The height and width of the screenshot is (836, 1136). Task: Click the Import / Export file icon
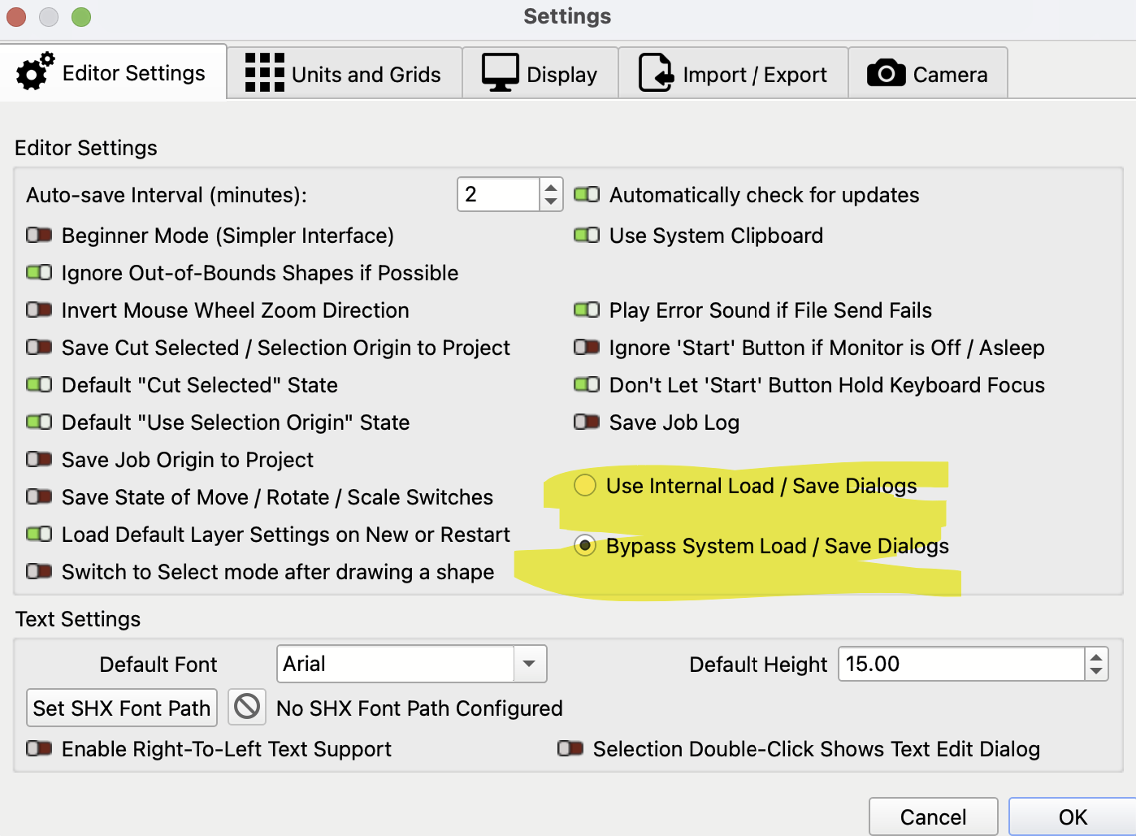pos(656,73)
